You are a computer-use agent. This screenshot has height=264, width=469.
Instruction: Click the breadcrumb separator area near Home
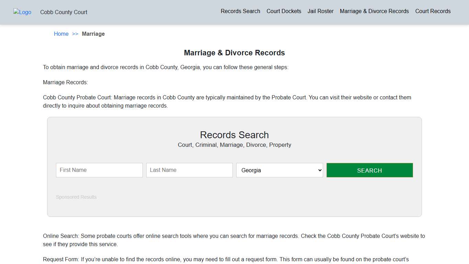(x=75, y=34)
